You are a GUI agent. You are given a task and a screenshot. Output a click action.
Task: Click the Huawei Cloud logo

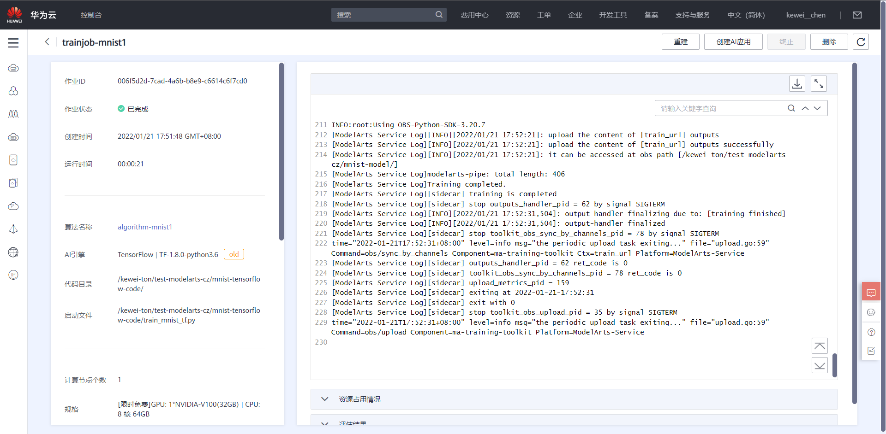pyautogui.click(x=31, y=15)
